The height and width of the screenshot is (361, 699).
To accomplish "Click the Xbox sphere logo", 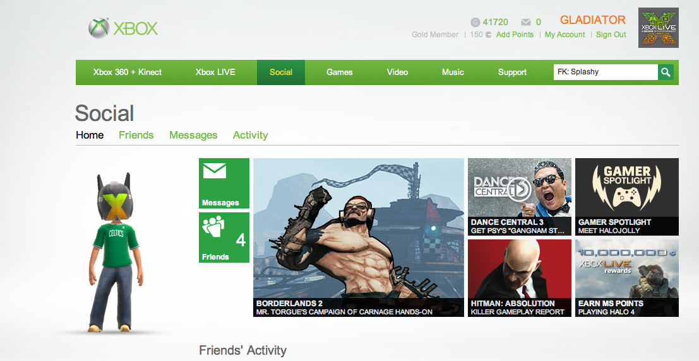I will [99, 28].
